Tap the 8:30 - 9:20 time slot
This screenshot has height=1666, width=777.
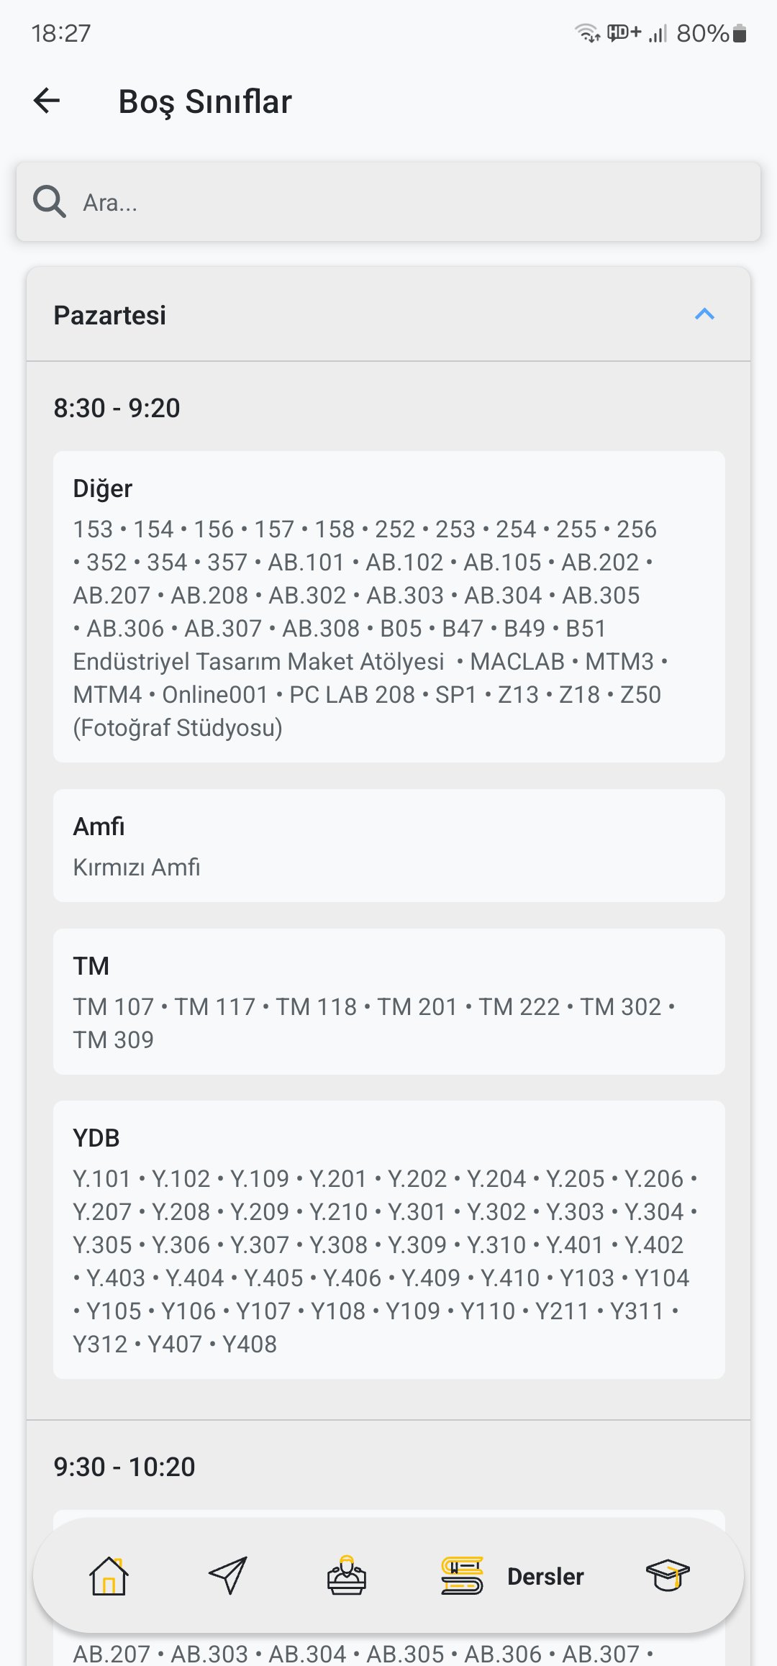(x=117, y=408)
